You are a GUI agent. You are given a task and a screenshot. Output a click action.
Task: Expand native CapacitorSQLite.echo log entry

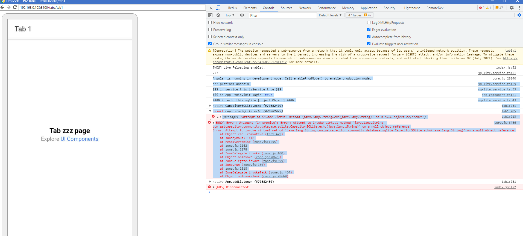pos(210,106)
